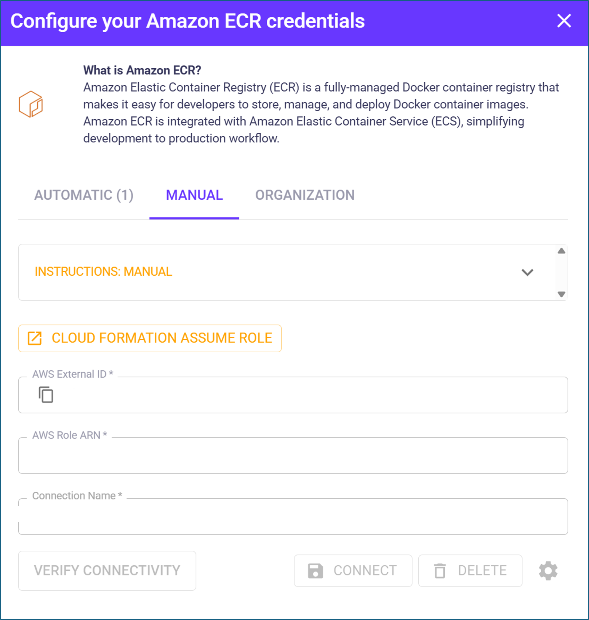Expand the Instructions: Manual chevron
The height and width of the screenshot is (620, 589).
tap(527, 272)
